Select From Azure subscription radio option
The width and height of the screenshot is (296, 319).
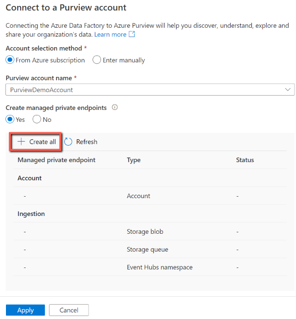[x=10, y=60]
